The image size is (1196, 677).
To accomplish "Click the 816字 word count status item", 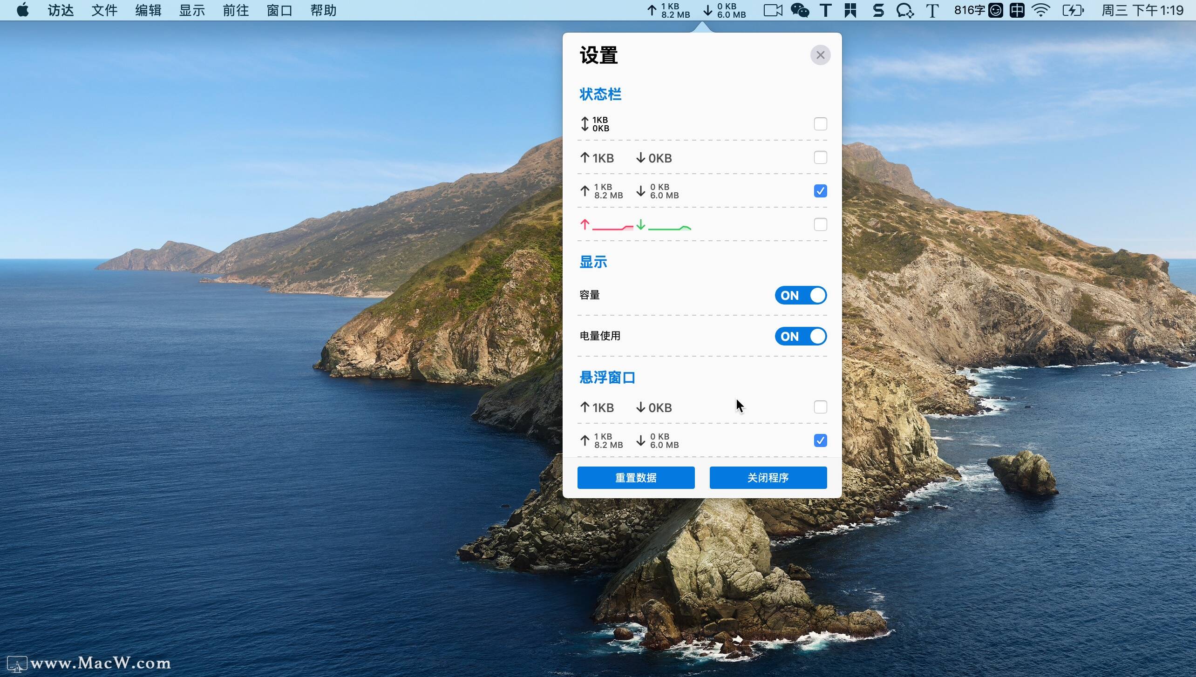I will click(969, 10).
